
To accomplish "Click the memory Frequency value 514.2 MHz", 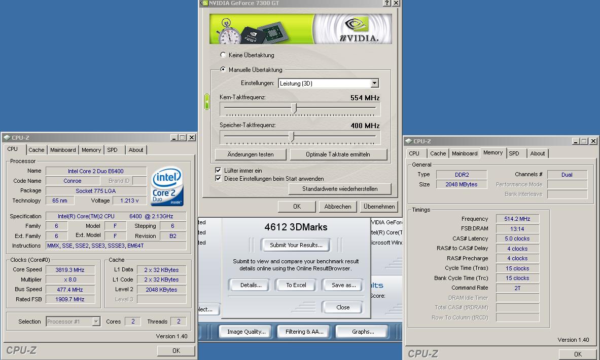I will tap(517, 219).
